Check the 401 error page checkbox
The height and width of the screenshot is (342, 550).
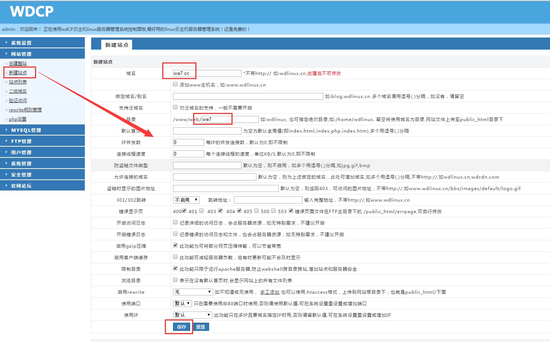pos(201,211)
